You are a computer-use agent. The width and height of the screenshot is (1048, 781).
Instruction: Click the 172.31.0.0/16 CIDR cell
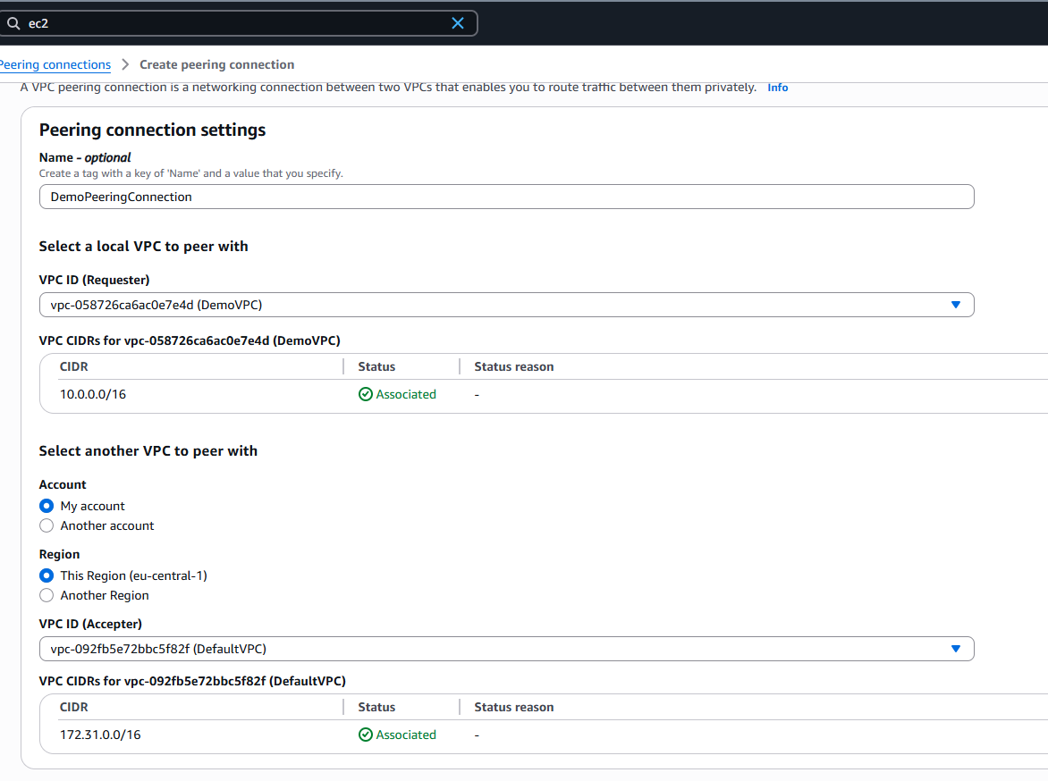point(100,735)
